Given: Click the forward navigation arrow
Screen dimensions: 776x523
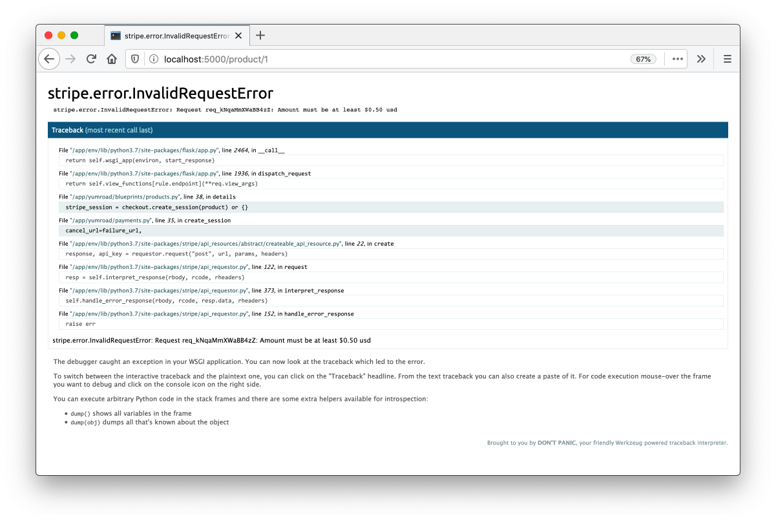Looking at the screenshot, I should [70, 59].
